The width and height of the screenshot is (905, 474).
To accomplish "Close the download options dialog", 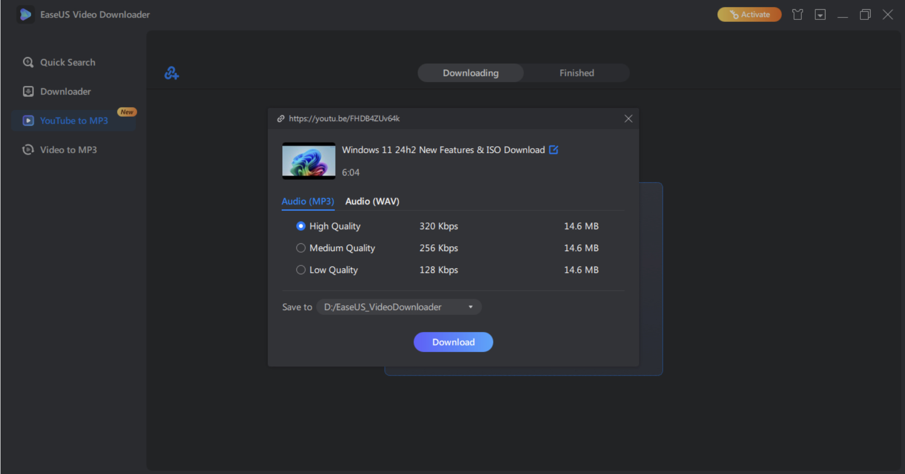I will coord(628,119).
